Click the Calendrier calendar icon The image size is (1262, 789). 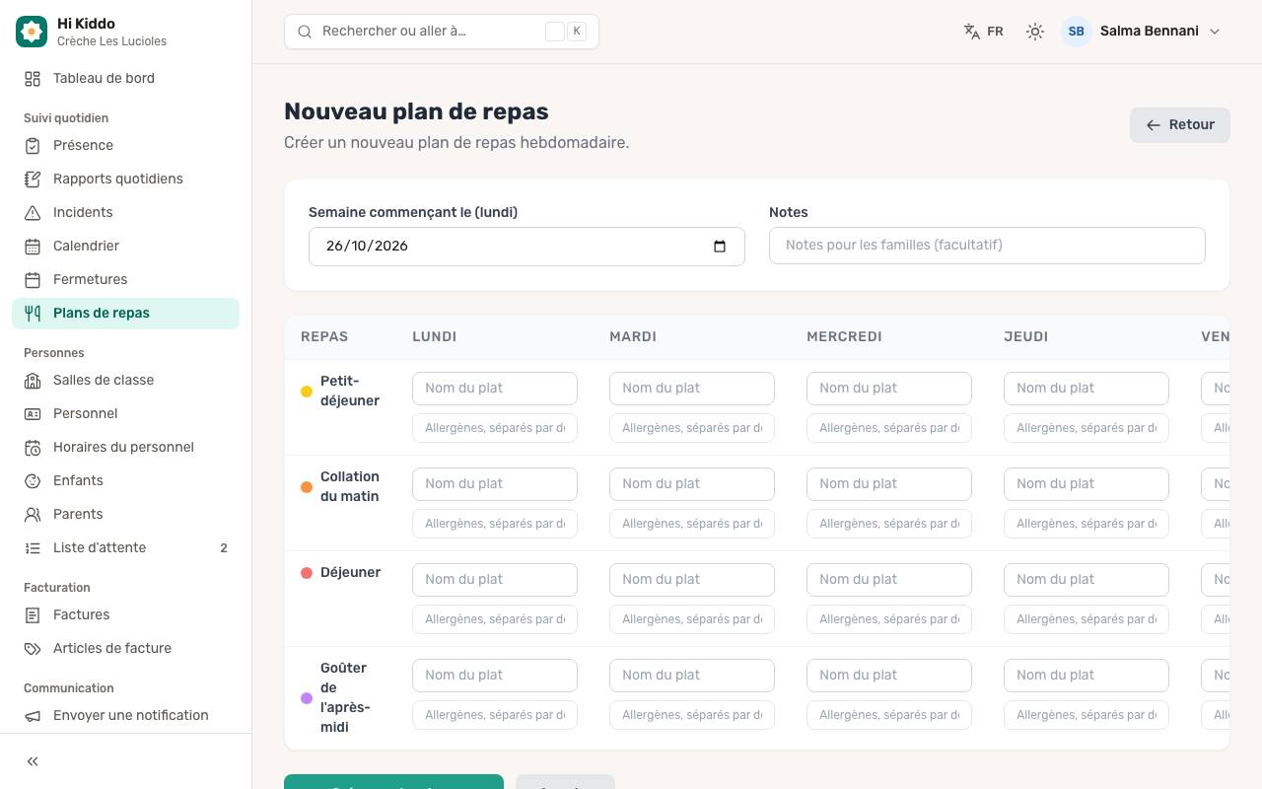pos(33,247)
